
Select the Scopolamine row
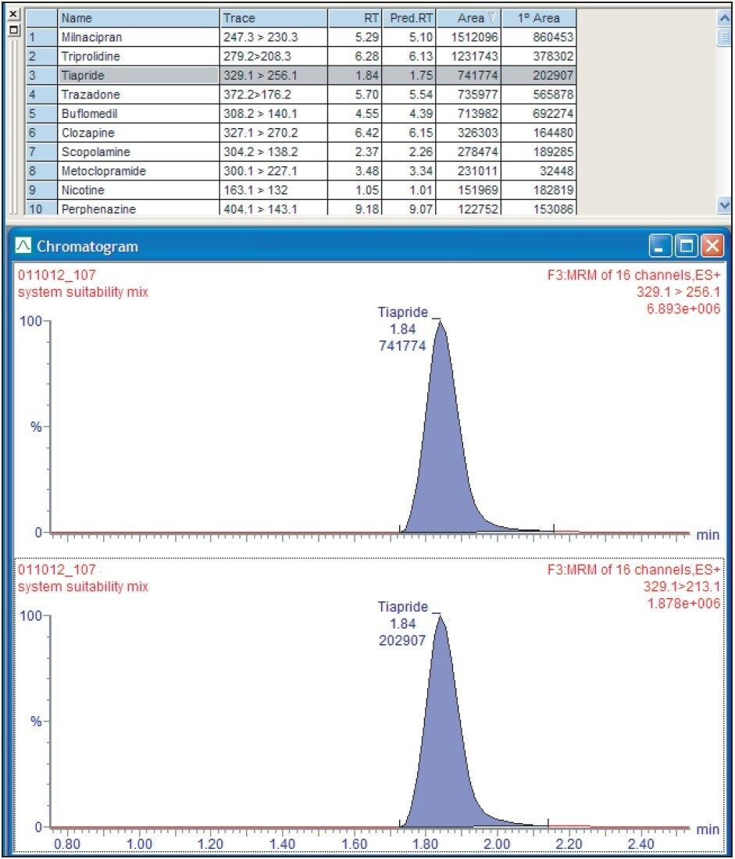[301, 152]
